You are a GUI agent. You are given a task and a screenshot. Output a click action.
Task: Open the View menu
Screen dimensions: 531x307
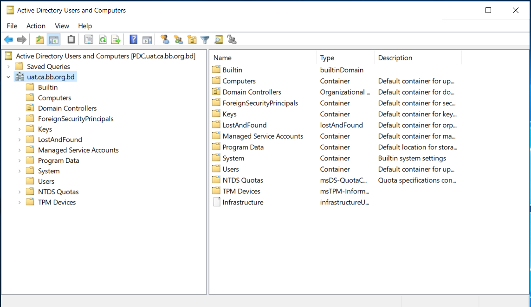coord(62,26)
